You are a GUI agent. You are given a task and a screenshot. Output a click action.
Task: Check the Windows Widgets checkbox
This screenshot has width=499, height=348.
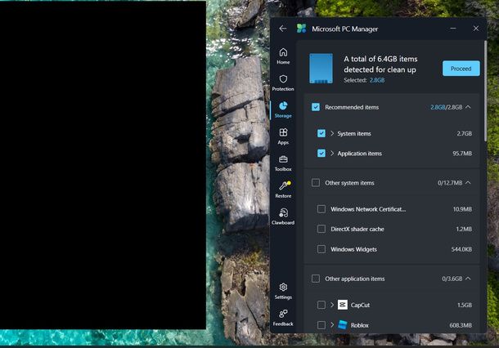[x=321, y=249]
